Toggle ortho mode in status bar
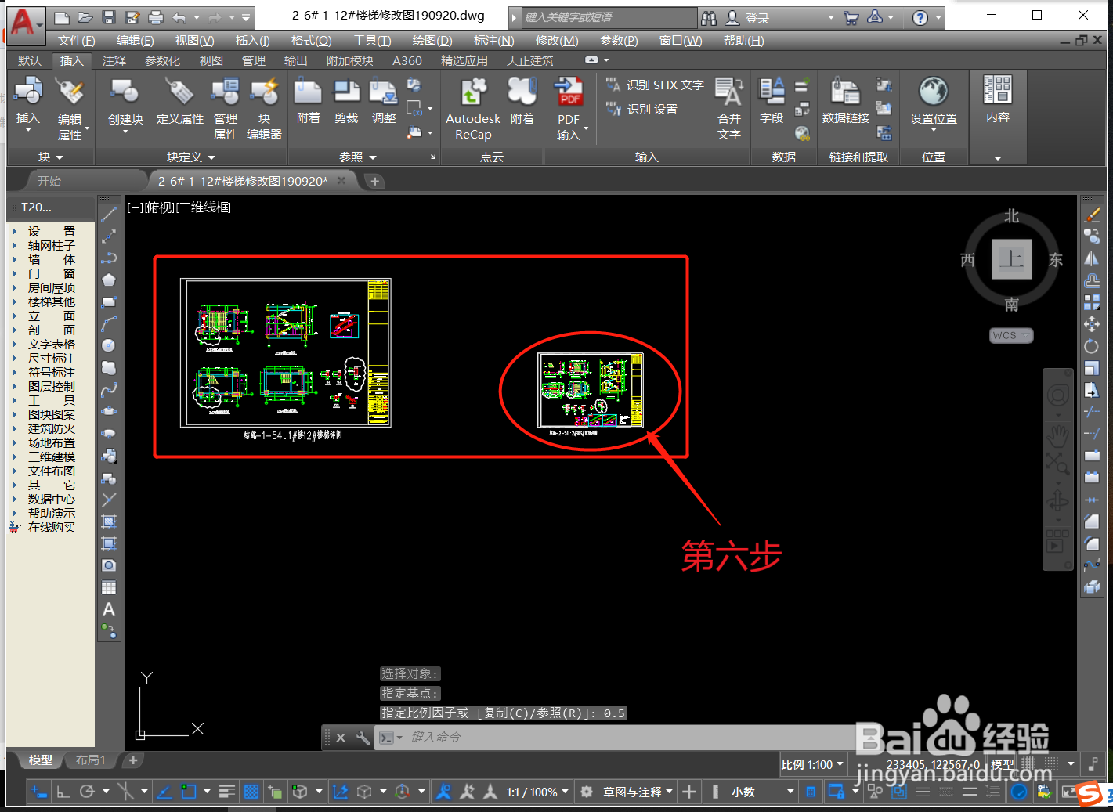The width and height of the screenshot is (1113, 812). [x=63, y=792]
